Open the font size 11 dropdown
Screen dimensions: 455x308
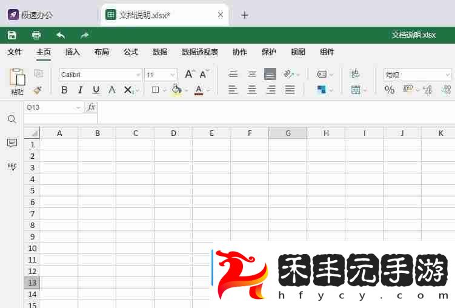coord(173,75)
